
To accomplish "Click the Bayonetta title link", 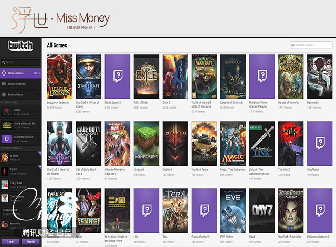I will click(x=313, y=103).
